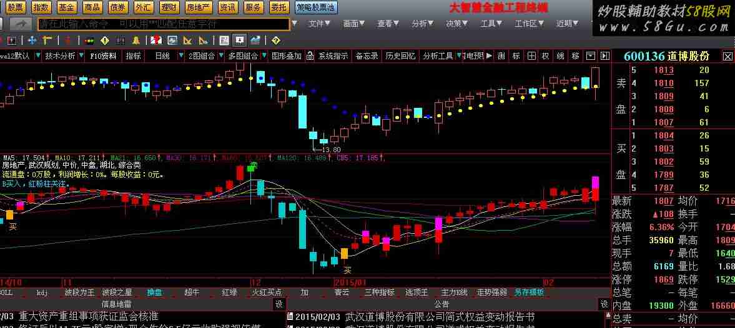Select the 主力K线 indicator tab
Viewport: 735px width, 328px height.
click(x=455, y=292)
